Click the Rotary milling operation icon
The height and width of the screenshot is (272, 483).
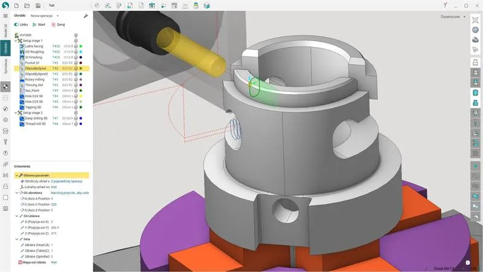[x=22, y=80]
